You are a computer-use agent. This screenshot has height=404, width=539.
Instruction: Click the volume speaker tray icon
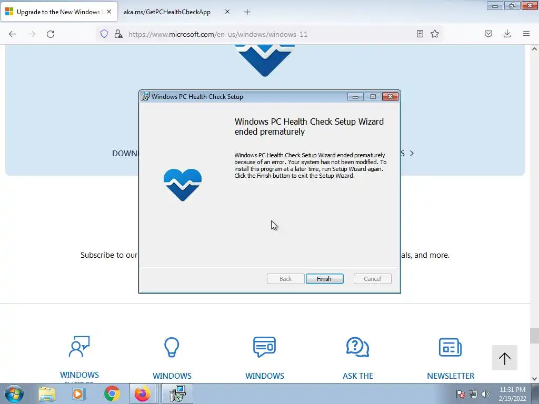click(x=486, y=393)
